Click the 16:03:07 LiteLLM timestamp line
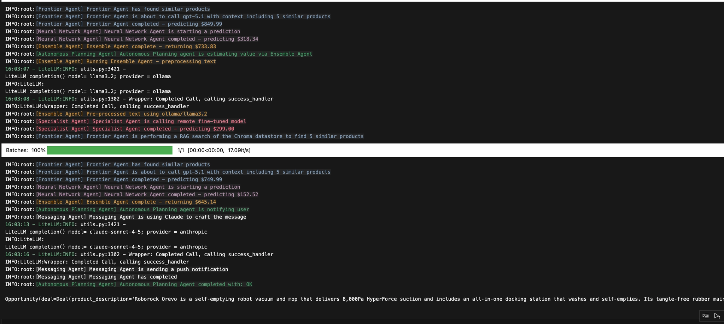The width and height of the screenshot is (724, 324). click(65, 69)
